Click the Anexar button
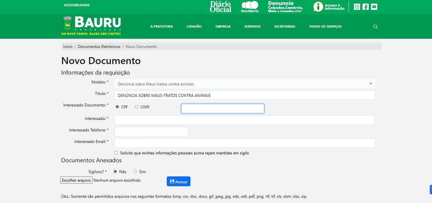 tap(179, 181)
